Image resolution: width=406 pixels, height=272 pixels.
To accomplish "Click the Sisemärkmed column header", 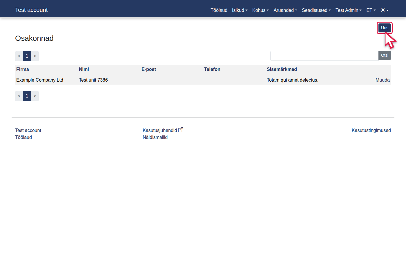I will [x=282, y=69].
